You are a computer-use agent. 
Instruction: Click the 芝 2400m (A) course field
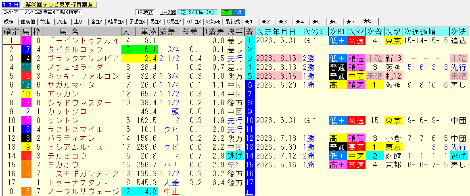(x=198, y=12)
